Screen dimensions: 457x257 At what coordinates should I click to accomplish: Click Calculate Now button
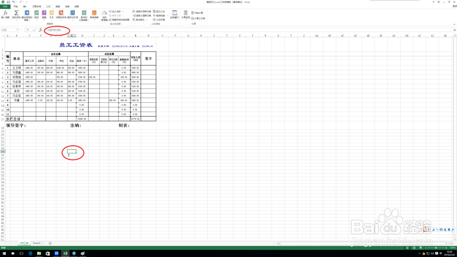tap(197, 13)
